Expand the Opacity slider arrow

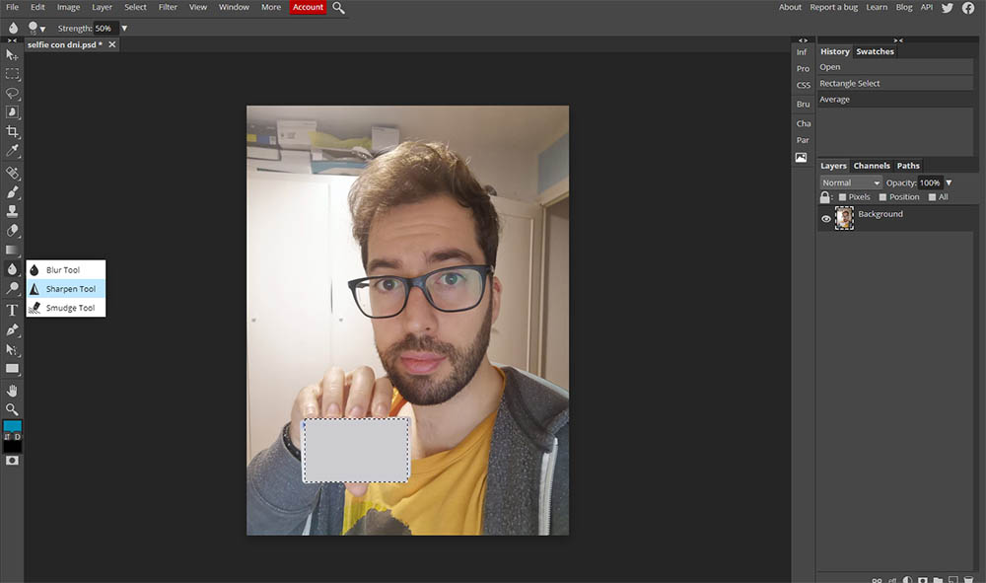[x=949, y=182]
